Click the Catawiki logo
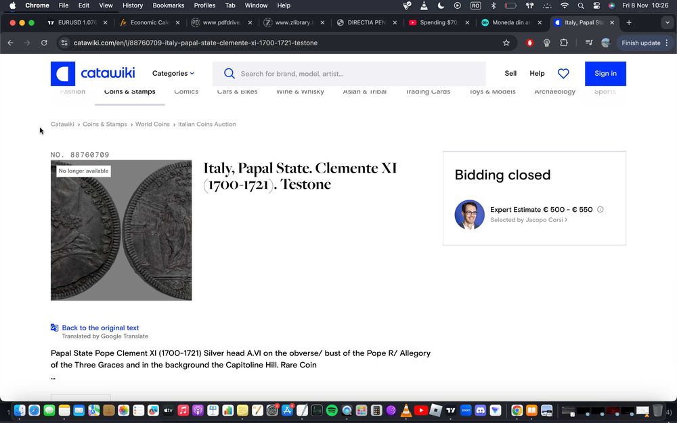Screen dimensions: 677x423 (93, 73)
